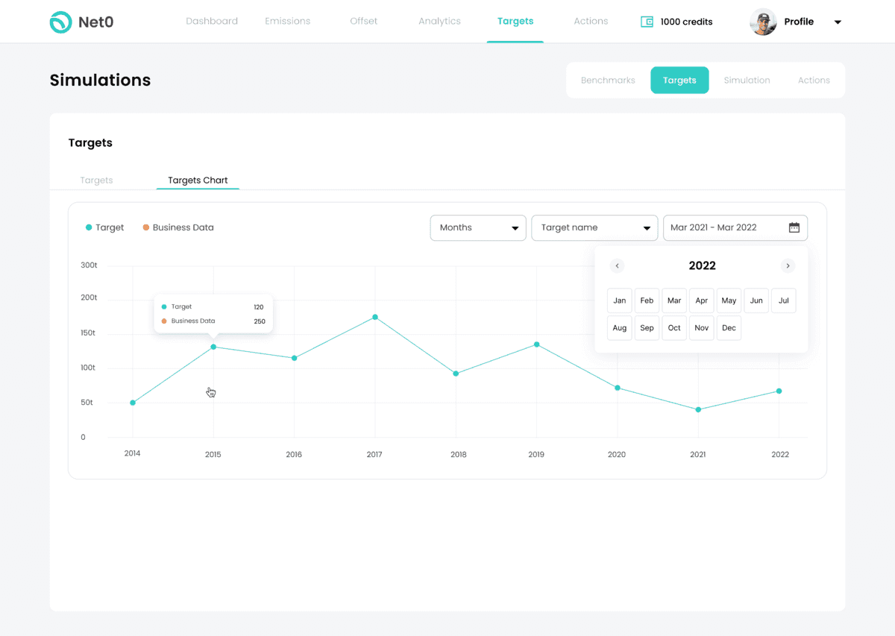This screenshot has height=636, width=895.
Task: Click the 2017 x-axis label
Action: pos(374,454)
